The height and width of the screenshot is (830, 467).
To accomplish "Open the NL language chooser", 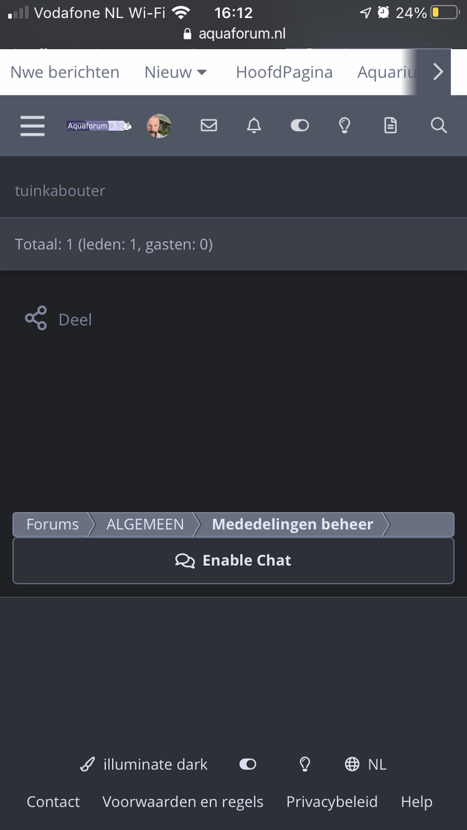I will pos(366,764).
